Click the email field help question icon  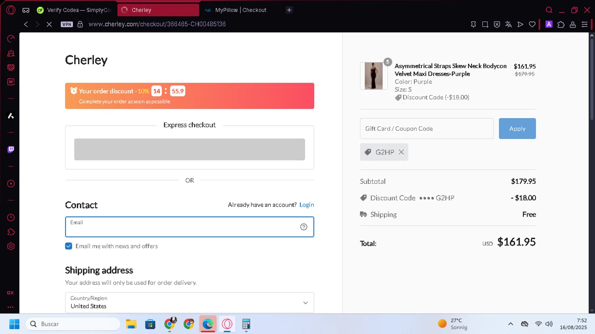(x=304, y=227)
